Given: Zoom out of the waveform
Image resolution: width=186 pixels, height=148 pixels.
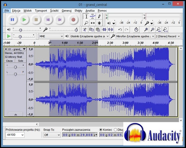Looking at the screenshot, I should pos(153,30).
